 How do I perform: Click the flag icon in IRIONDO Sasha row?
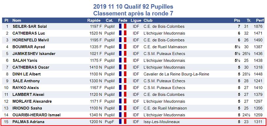point(123,108)
